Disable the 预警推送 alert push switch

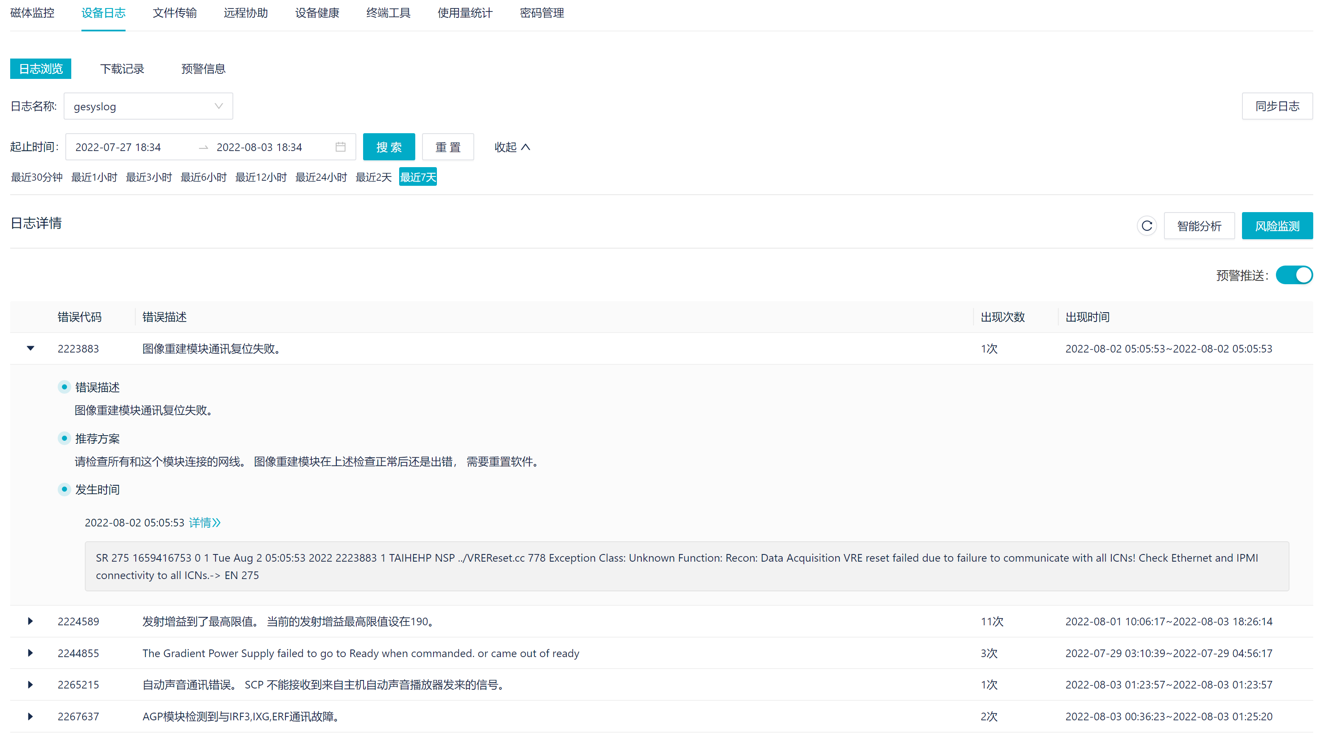1294,275
